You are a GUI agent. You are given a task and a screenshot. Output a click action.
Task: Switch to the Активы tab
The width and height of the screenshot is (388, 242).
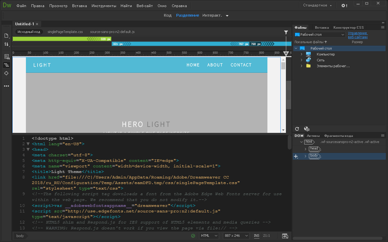(313, 136)
